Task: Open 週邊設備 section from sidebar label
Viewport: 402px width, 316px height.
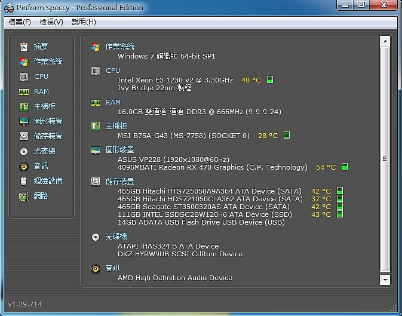Action: click(48, 181)
